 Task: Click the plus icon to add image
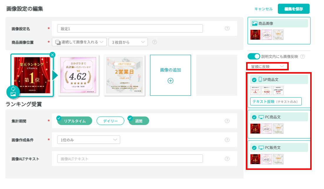coord(170,81)
